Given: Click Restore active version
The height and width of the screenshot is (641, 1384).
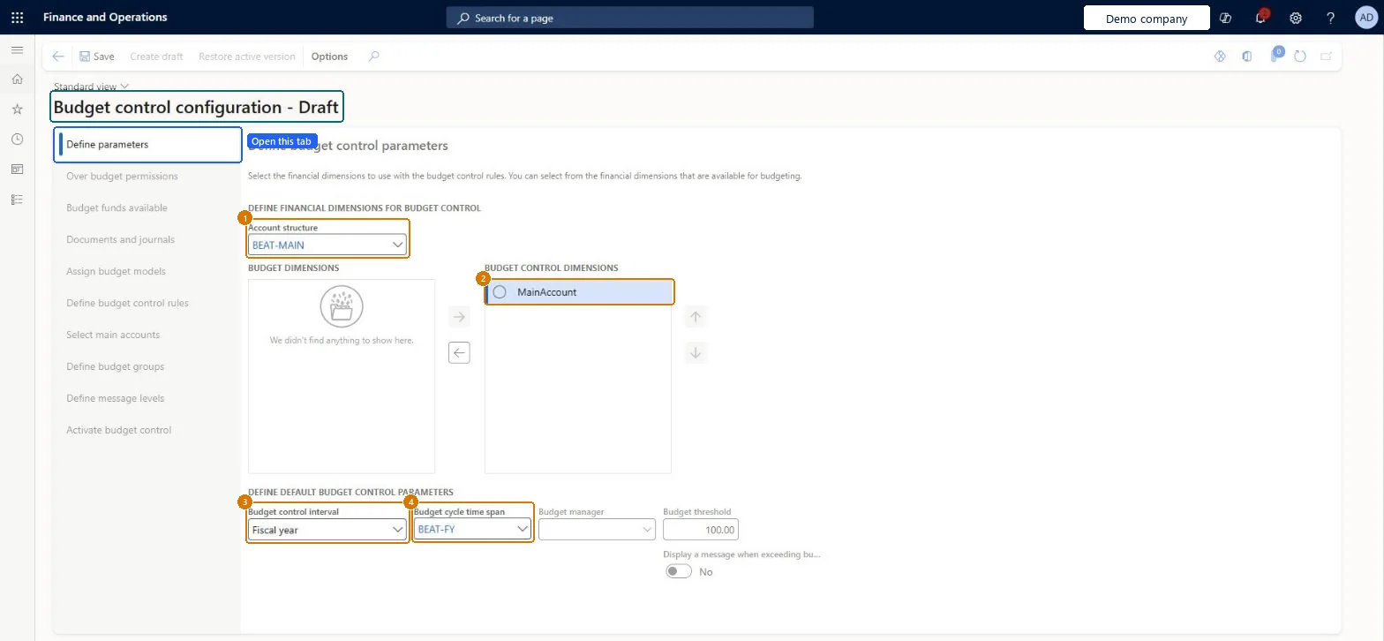Looking at the screenshot, I should pyautogui.click(x=247, y=57).
